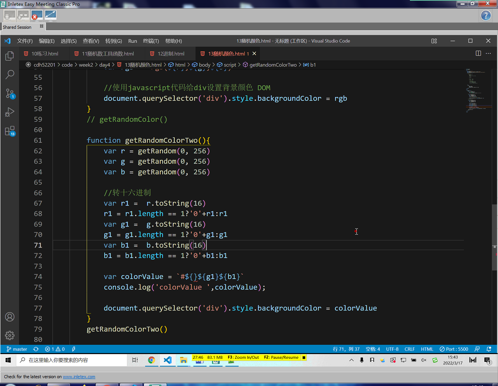The image size is (498, 386).
Task: Expand the day4 breadcrumb folder
Action: [x=105, y=65]
